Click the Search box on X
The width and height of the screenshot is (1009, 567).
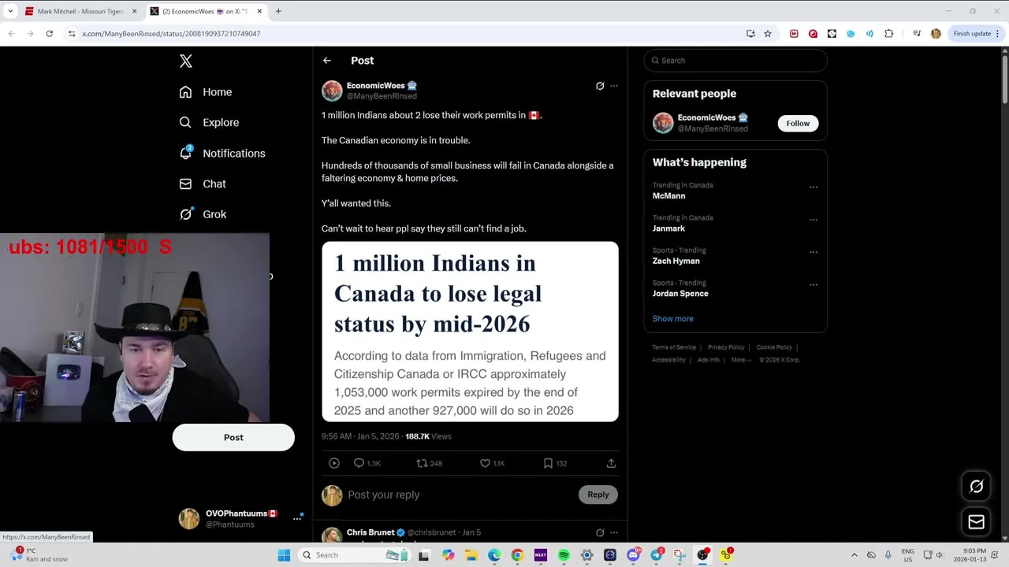click(735, 61)
